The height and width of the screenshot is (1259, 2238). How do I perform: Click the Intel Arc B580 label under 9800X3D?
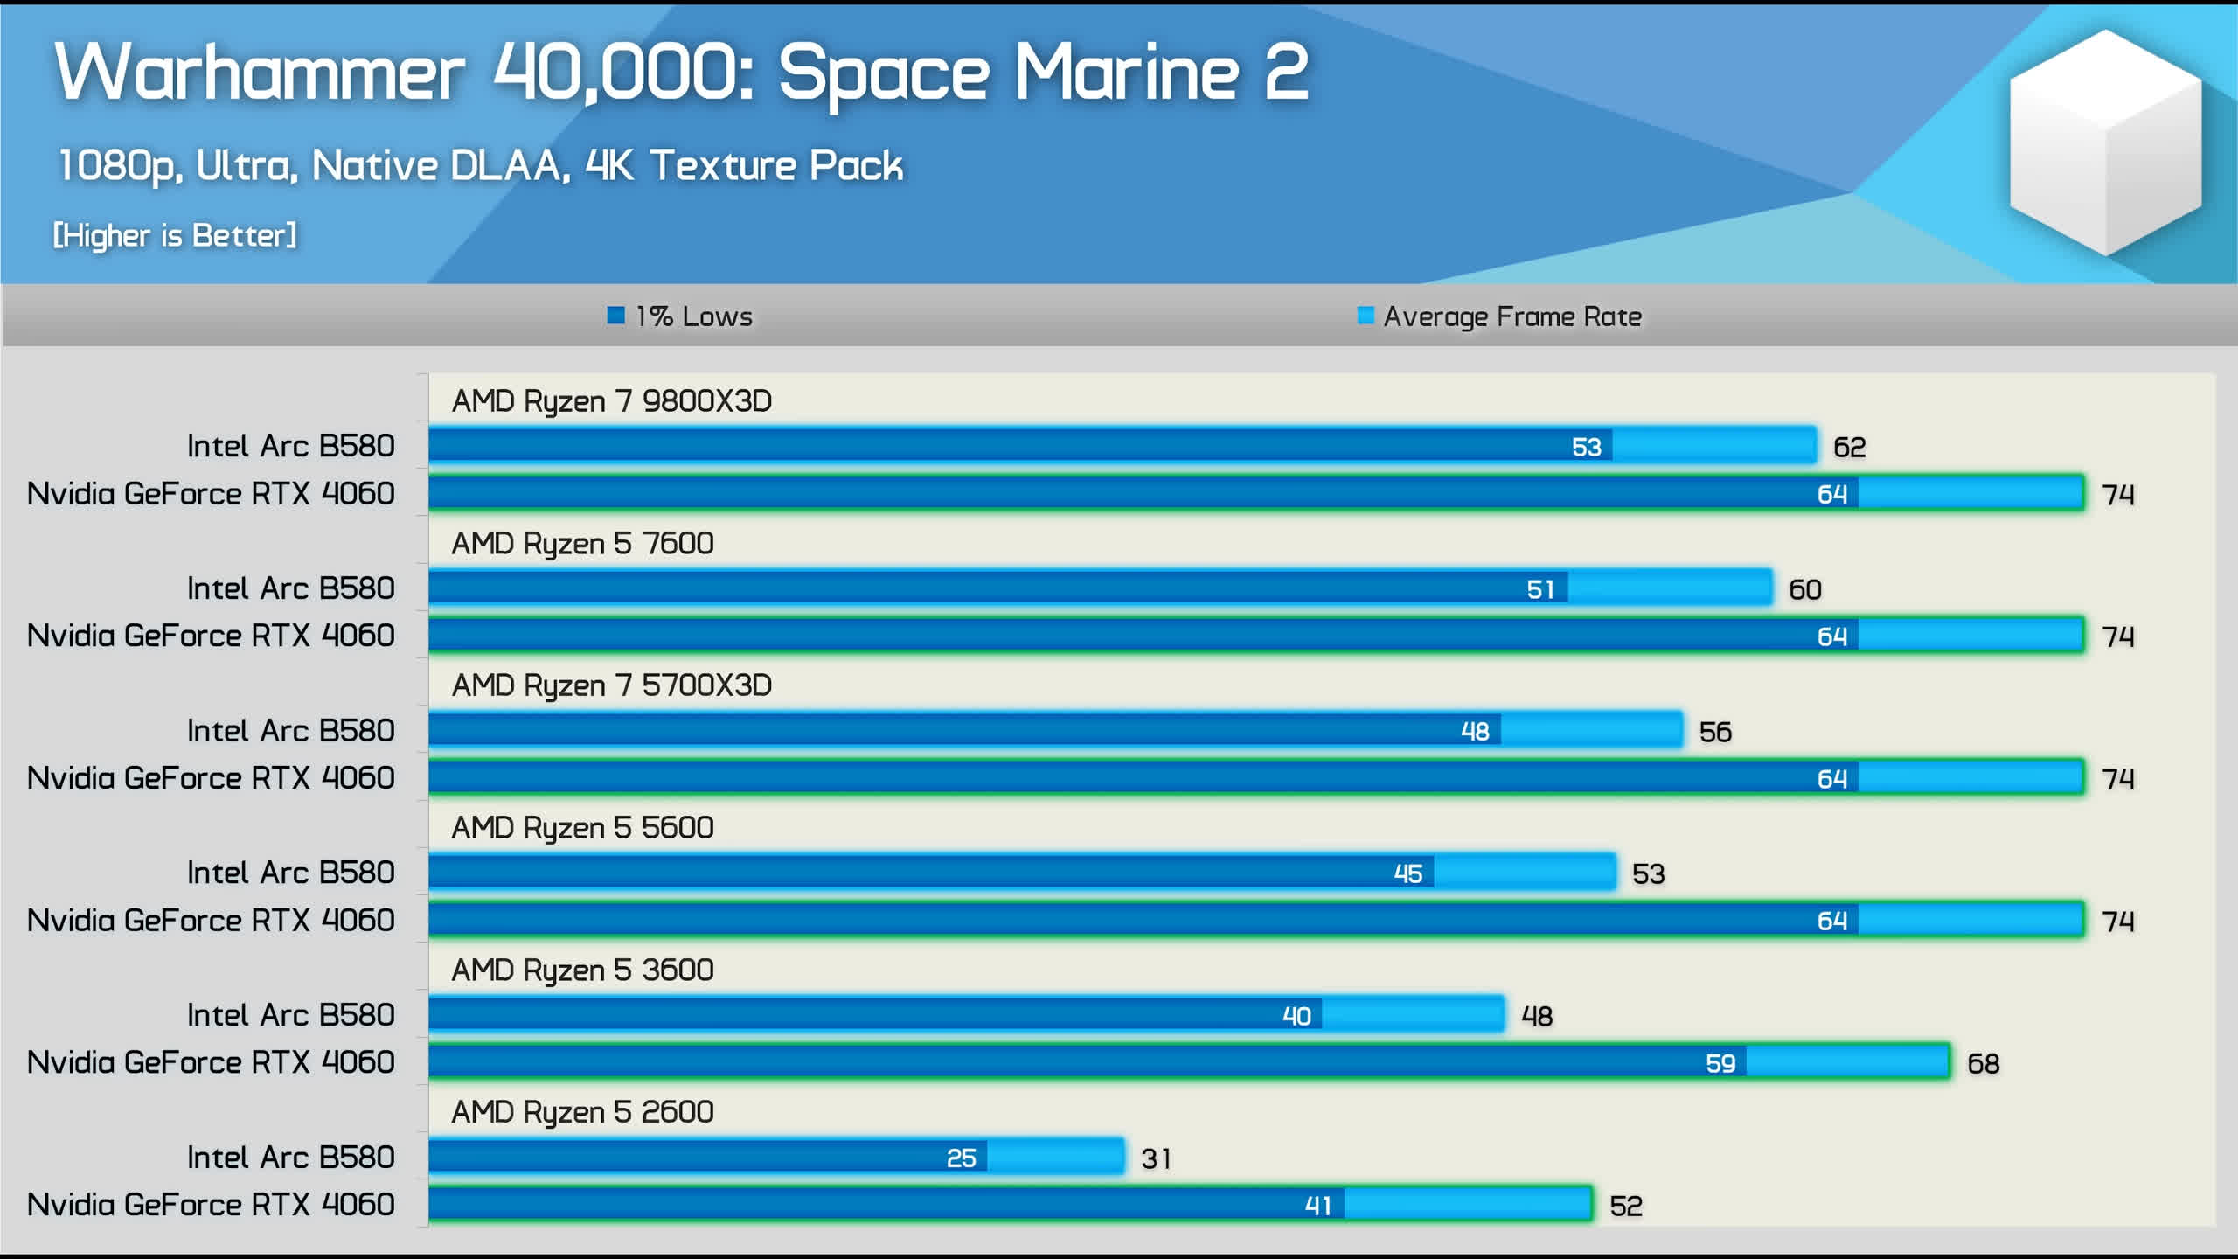point(291,446)
